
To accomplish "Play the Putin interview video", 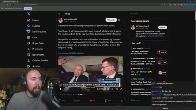I will (x=61, y=89).
